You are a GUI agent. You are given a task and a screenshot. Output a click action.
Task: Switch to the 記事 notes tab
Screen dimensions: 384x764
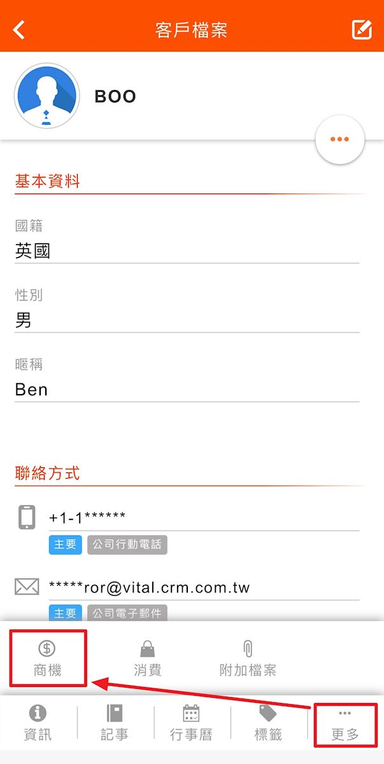pos(115,723)
